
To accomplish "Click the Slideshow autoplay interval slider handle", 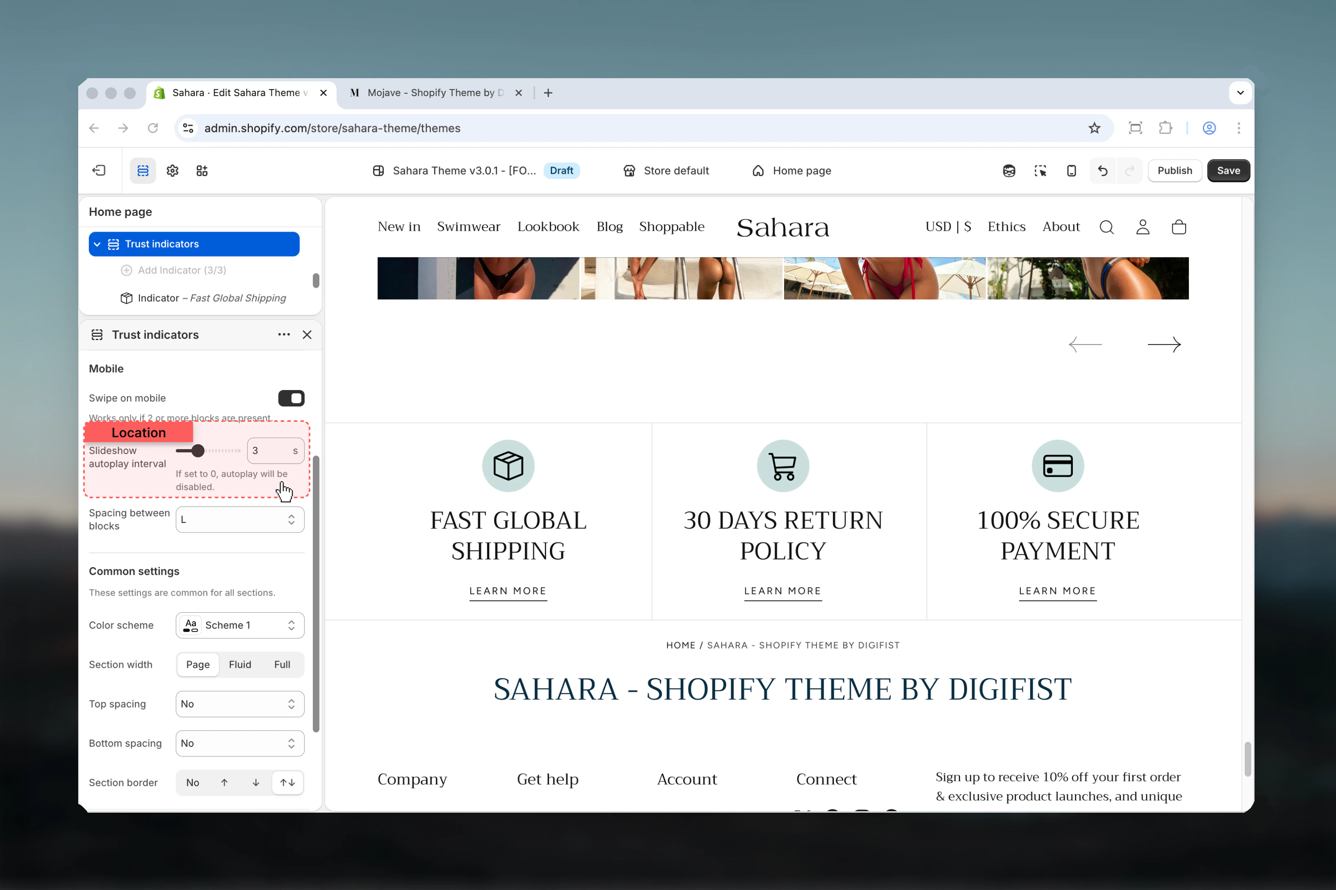I will [197, 451].
